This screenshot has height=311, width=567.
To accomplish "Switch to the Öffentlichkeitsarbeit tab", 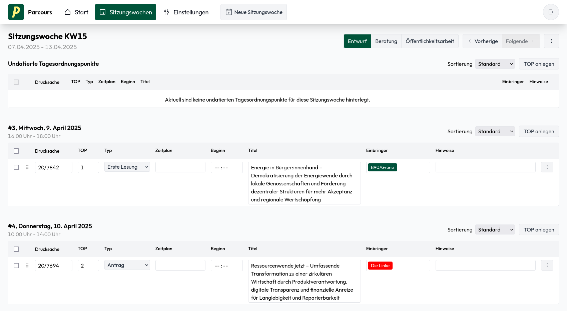I will coord(430,41).
